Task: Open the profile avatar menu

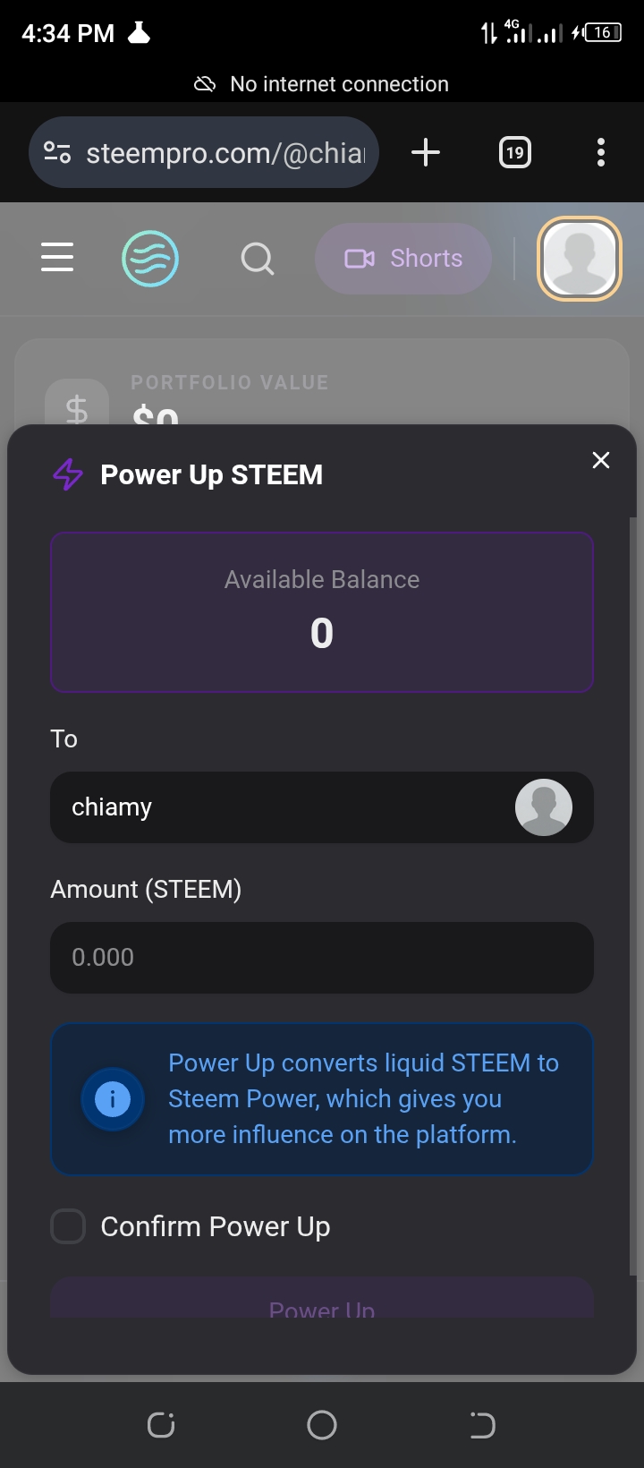Action: (579, 259)
